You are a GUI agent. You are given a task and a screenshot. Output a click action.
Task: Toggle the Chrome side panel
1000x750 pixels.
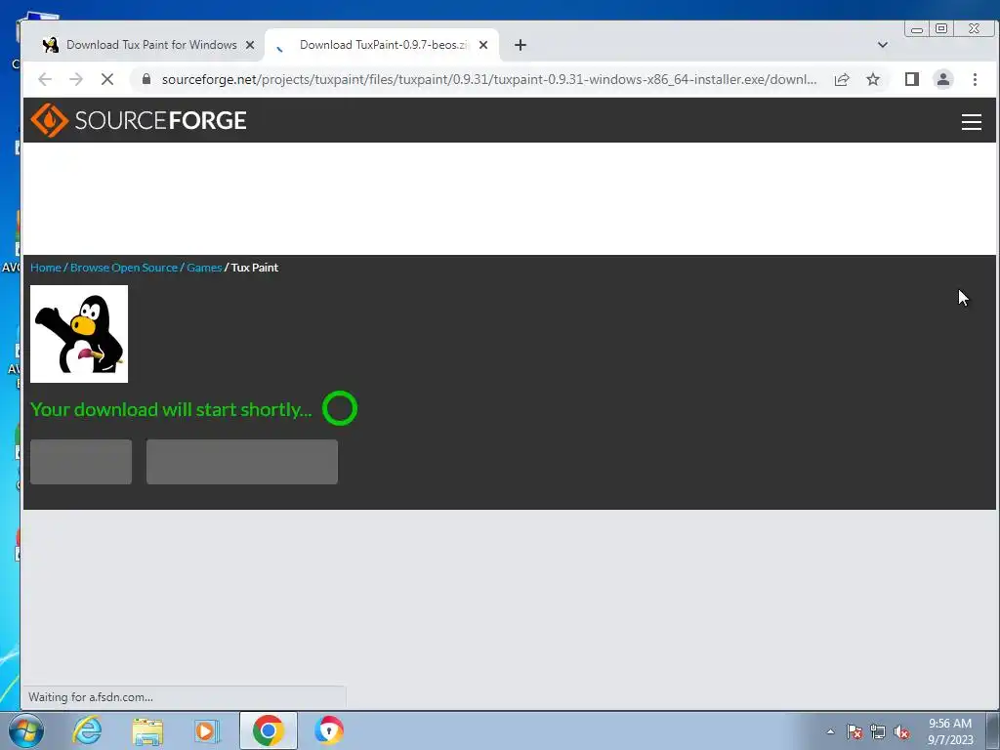pos(912,79)
